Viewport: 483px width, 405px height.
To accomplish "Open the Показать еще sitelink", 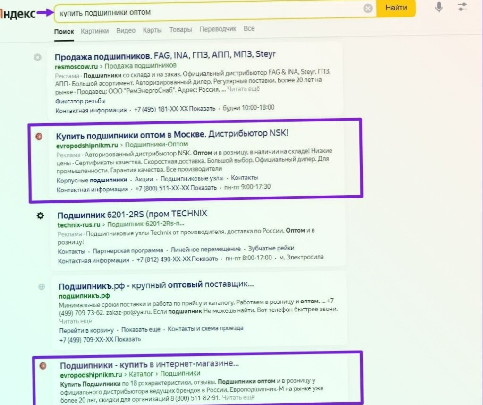I will click(x=141, y=329).
